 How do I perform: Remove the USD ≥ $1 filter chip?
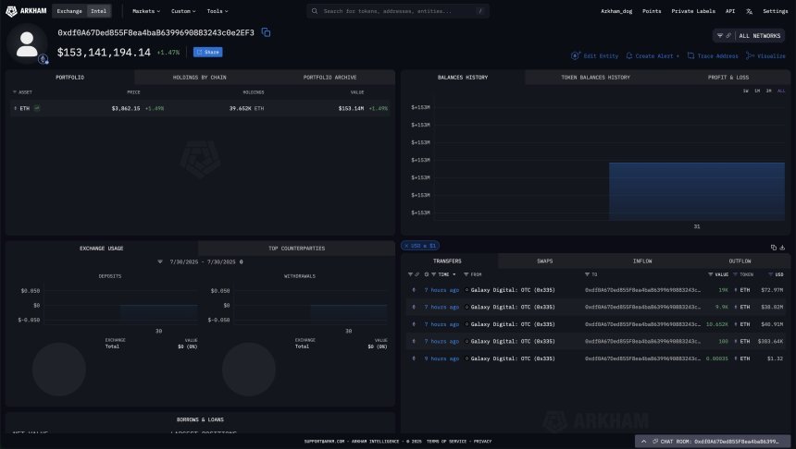[x=406, y=246]
